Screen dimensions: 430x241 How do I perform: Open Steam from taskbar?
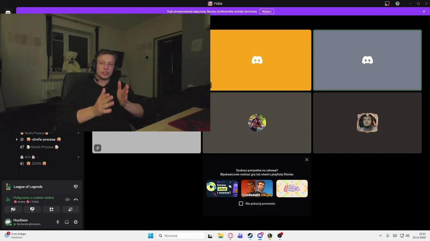(250, 236)
